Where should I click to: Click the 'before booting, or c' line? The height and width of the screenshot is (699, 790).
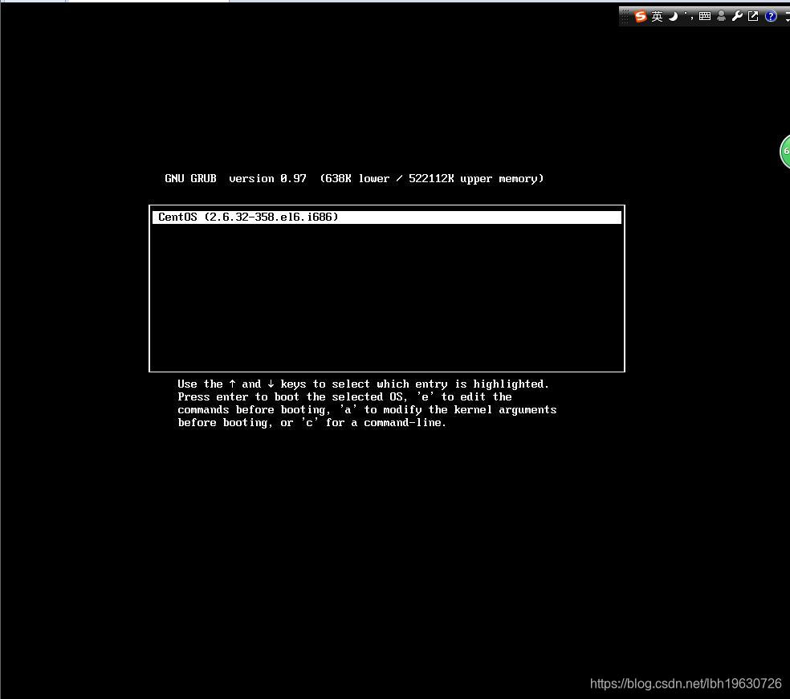[x=312, y=422]
